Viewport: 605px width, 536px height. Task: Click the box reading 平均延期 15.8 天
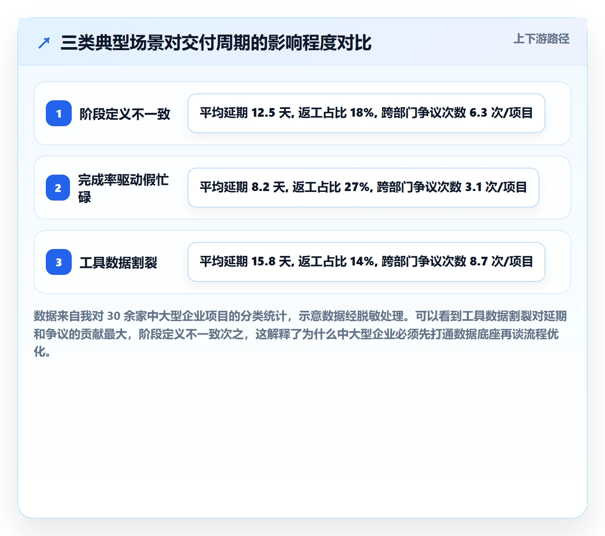(x=366, y=262)
